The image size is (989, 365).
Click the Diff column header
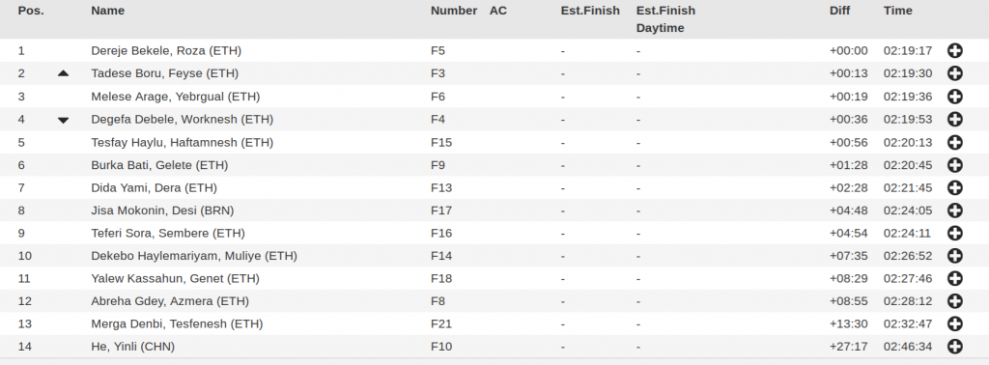click(x=839, y=11)
